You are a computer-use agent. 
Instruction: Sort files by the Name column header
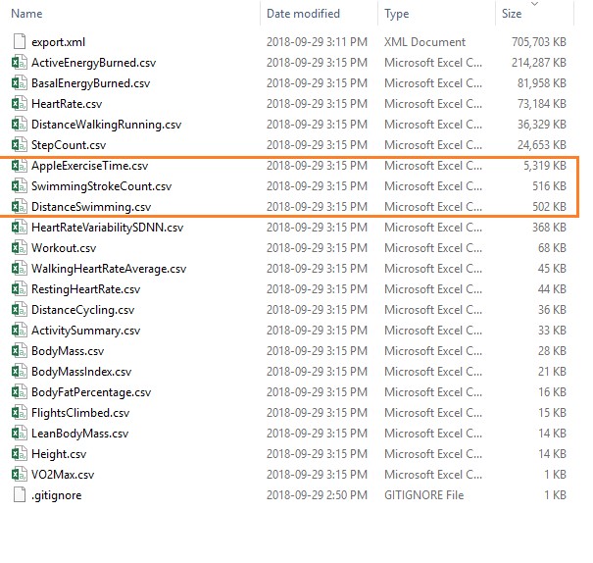(26, 14)
